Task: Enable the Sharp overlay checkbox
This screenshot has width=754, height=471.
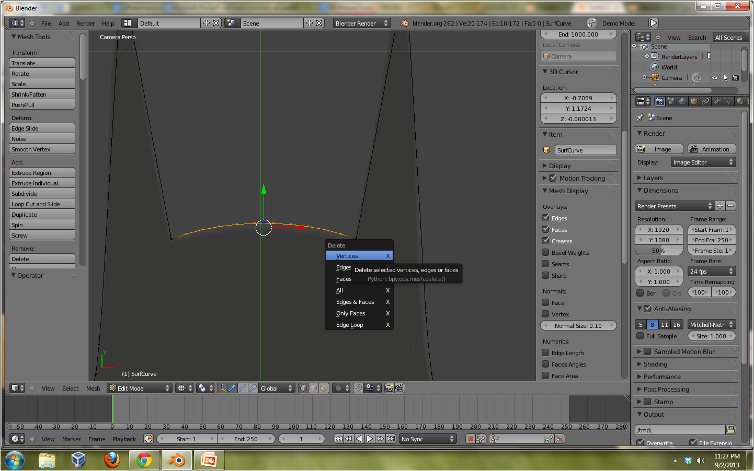Action: 545,275
